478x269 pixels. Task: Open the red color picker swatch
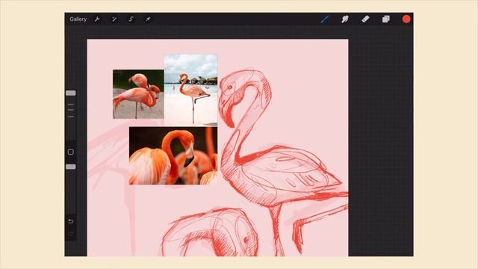406,19
